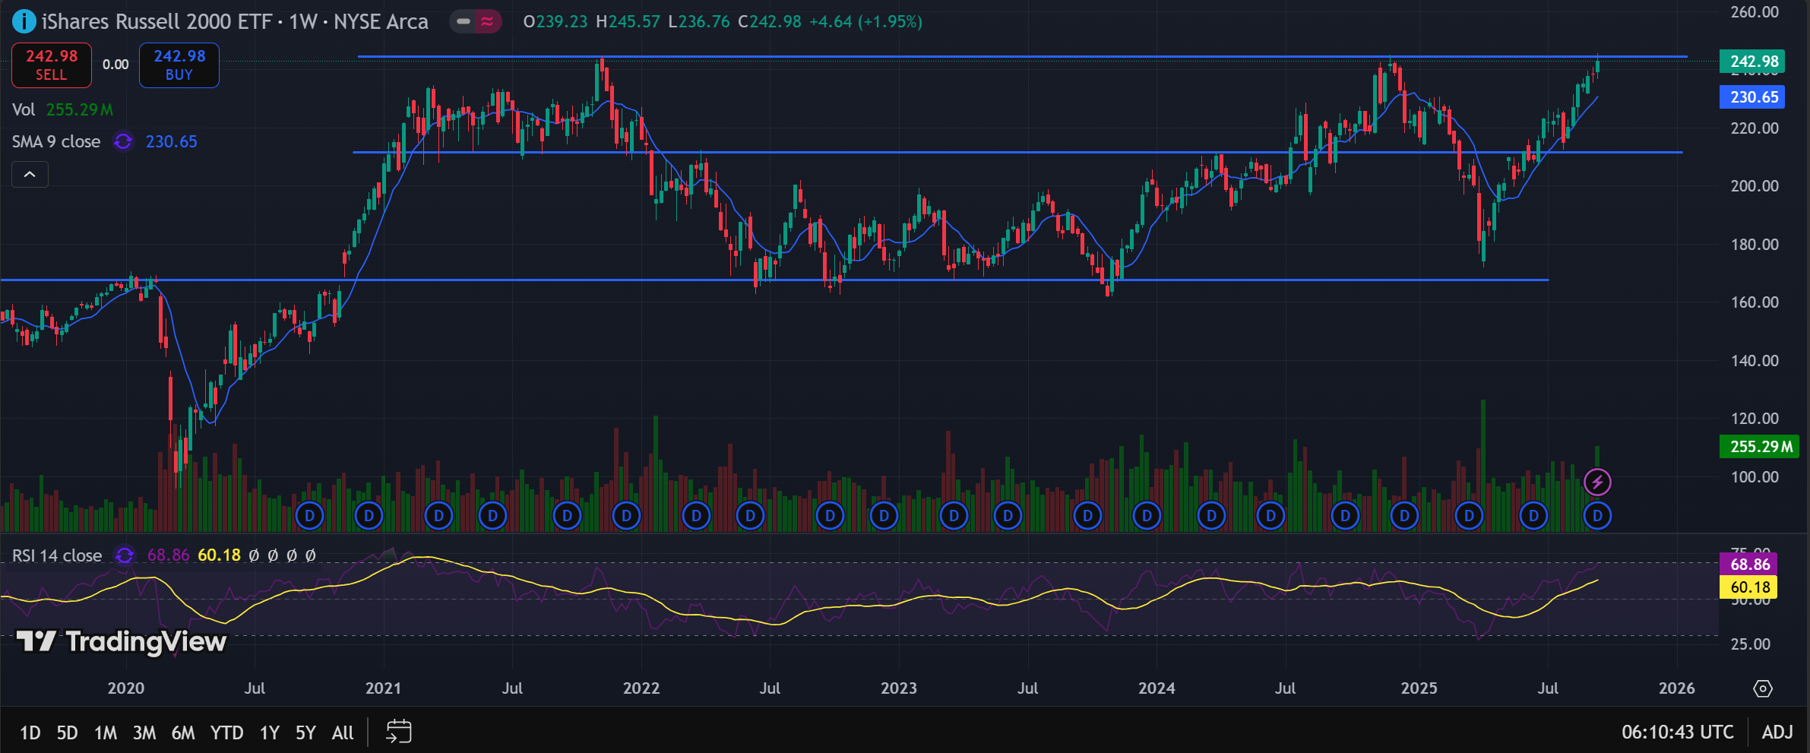This screenshot has width=1810, height=753.
Task: Click the 0.00 spread value
Action: click(x=115, y=65)
